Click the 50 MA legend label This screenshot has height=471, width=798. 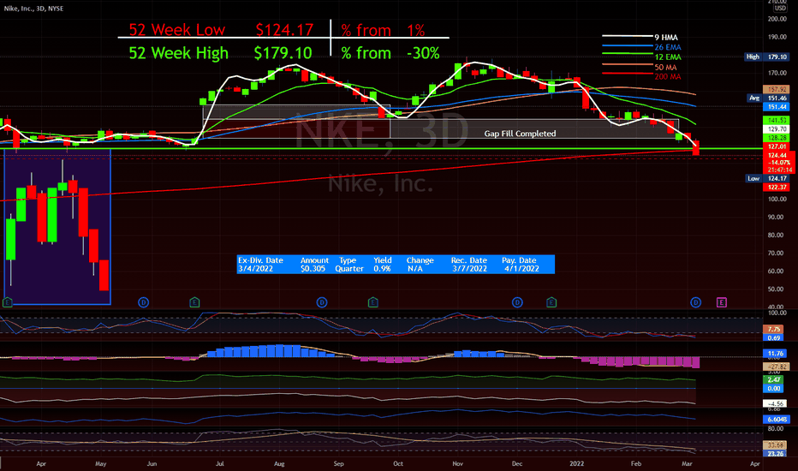click(665, 67)
